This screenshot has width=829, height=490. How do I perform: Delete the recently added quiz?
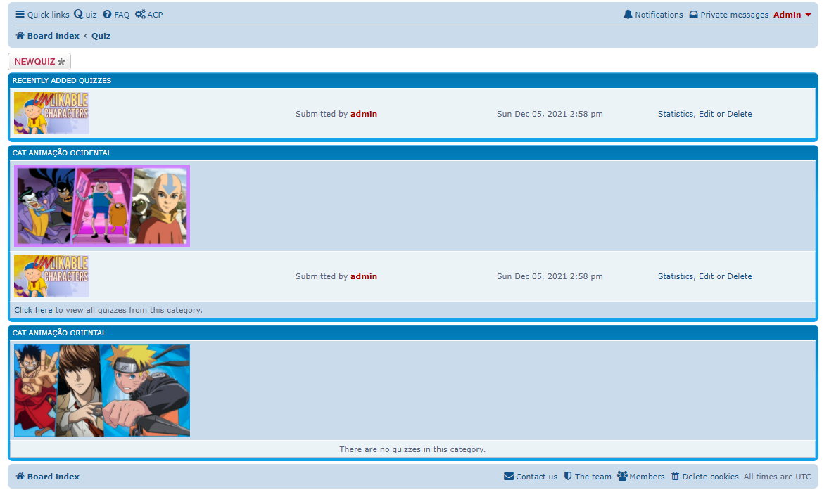(x=739, y=113)
